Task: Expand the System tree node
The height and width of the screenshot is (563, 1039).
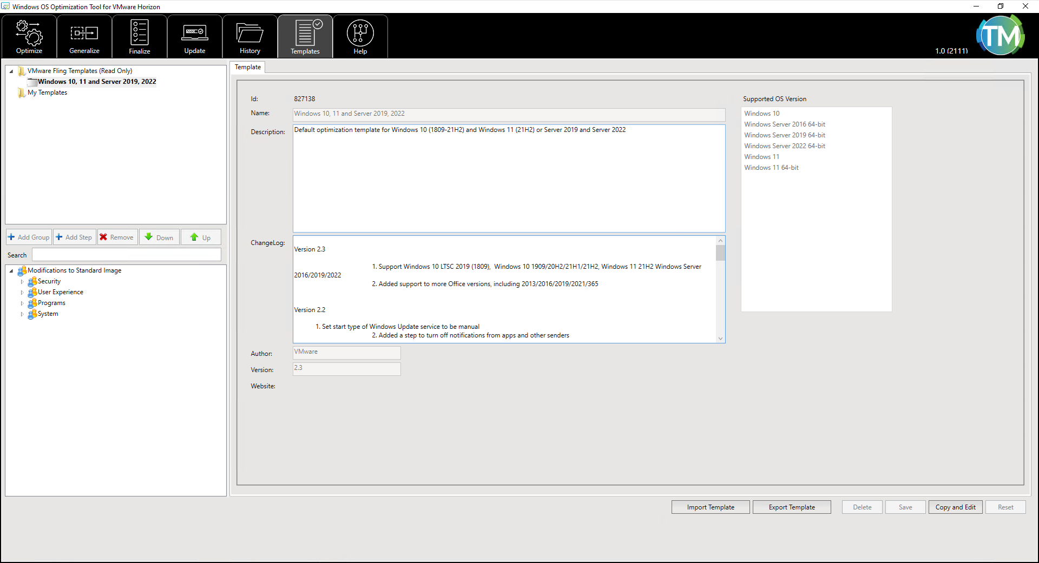Action: click(x=22, y=314)
